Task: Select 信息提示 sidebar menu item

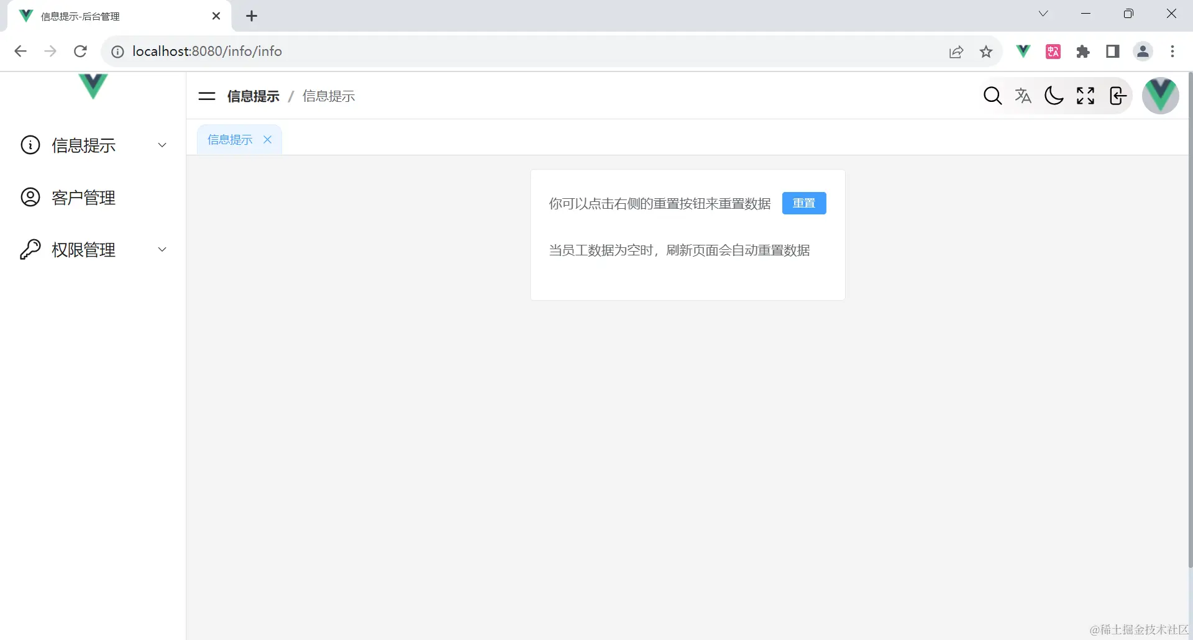Action: 93,145
